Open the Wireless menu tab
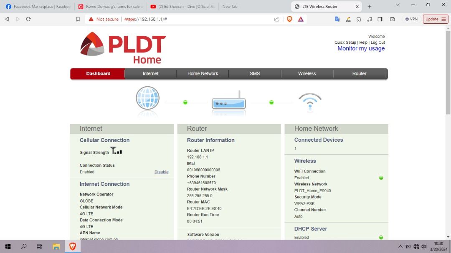Screen dimensions: 451x253 (x=307, y=73)
